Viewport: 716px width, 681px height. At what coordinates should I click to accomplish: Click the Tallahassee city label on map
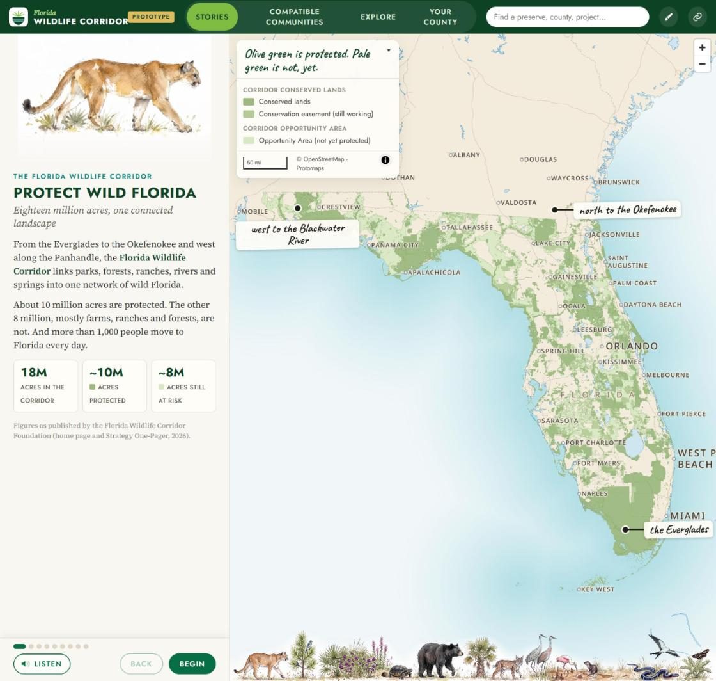pos(469,227)
